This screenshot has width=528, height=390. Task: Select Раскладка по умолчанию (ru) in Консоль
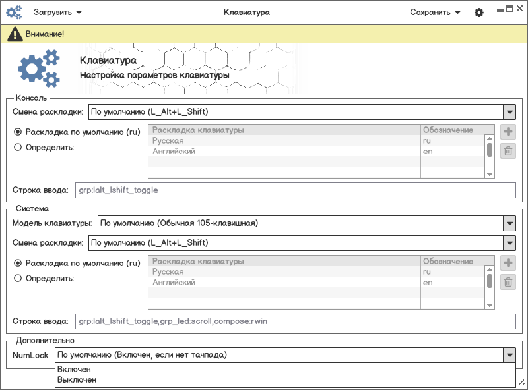tap(77, 132)
